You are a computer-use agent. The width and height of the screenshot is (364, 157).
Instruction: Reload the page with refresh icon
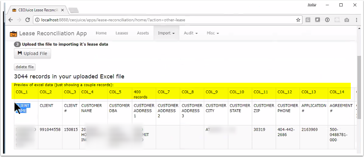(28, 20)
